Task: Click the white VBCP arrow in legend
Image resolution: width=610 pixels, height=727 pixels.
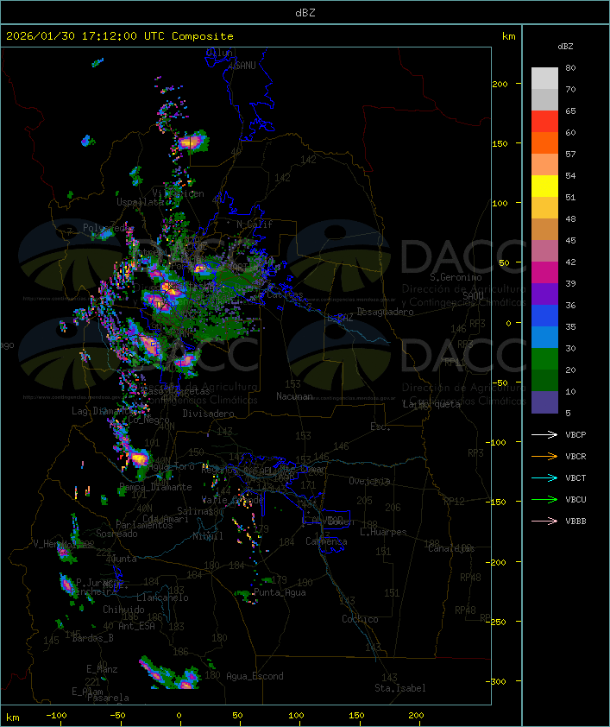Action: tap(545, 434)
